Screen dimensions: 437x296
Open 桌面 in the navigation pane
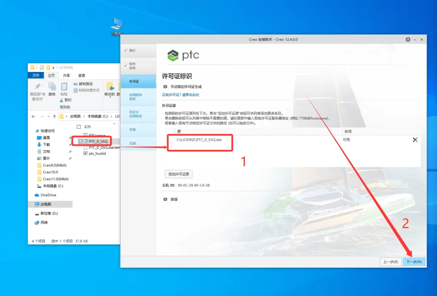tap(46, 138)
